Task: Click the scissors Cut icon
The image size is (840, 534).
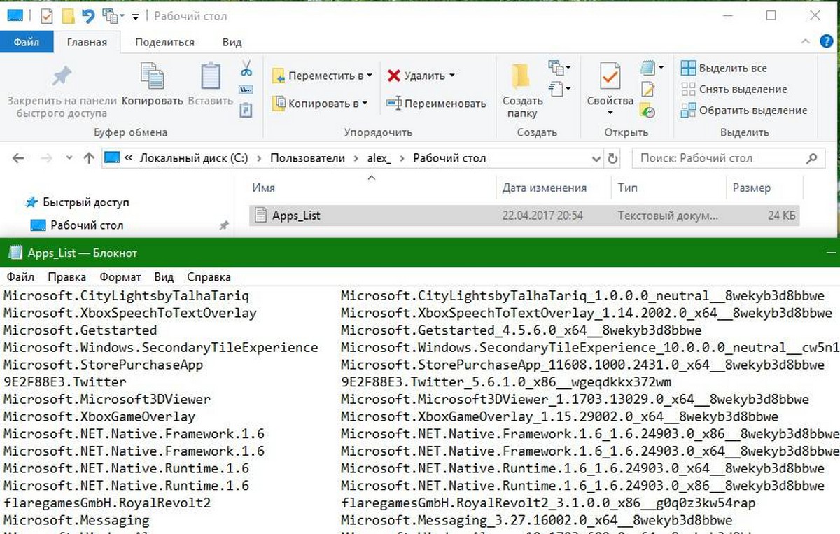Action: (246, 69)
